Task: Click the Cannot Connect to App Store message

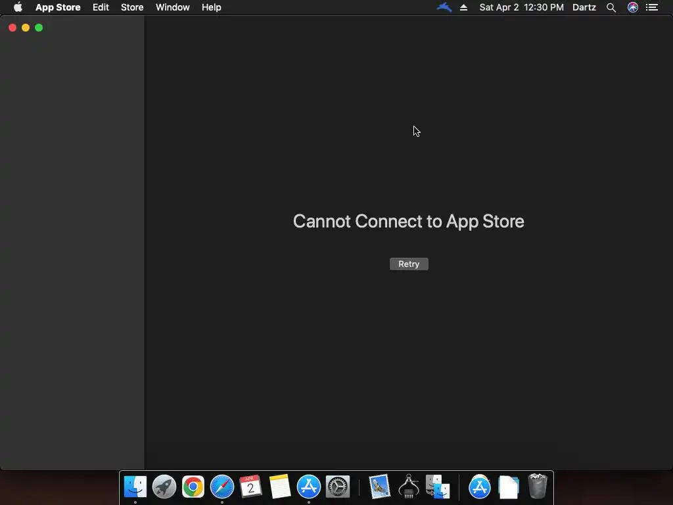Action: (409, 221)
